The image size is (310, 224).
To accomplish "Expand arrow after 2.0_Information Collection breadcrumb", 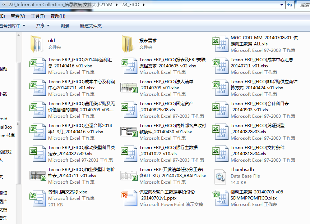I will tap(117, 5).
